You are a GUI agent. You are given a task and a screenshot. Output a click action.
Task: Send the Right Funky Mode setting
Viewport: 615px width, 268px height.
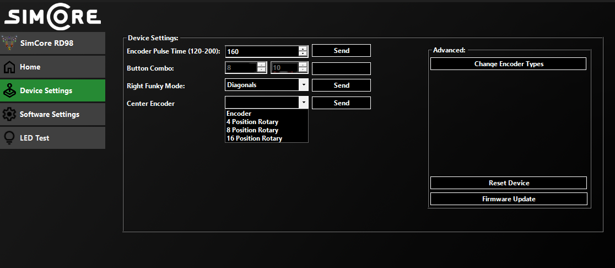click(341, 85)
